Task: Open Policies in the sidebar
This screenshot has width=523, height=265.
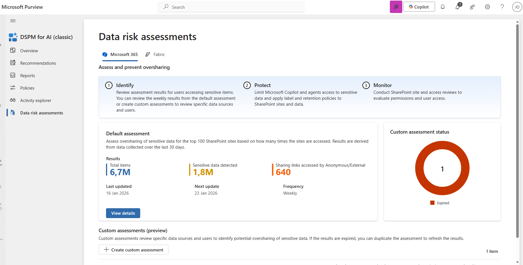Action: (x=27, y=88)
